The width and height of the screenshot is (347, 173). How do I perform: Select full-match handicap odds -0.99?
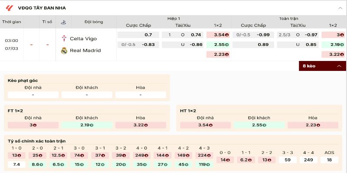[253, 35]
